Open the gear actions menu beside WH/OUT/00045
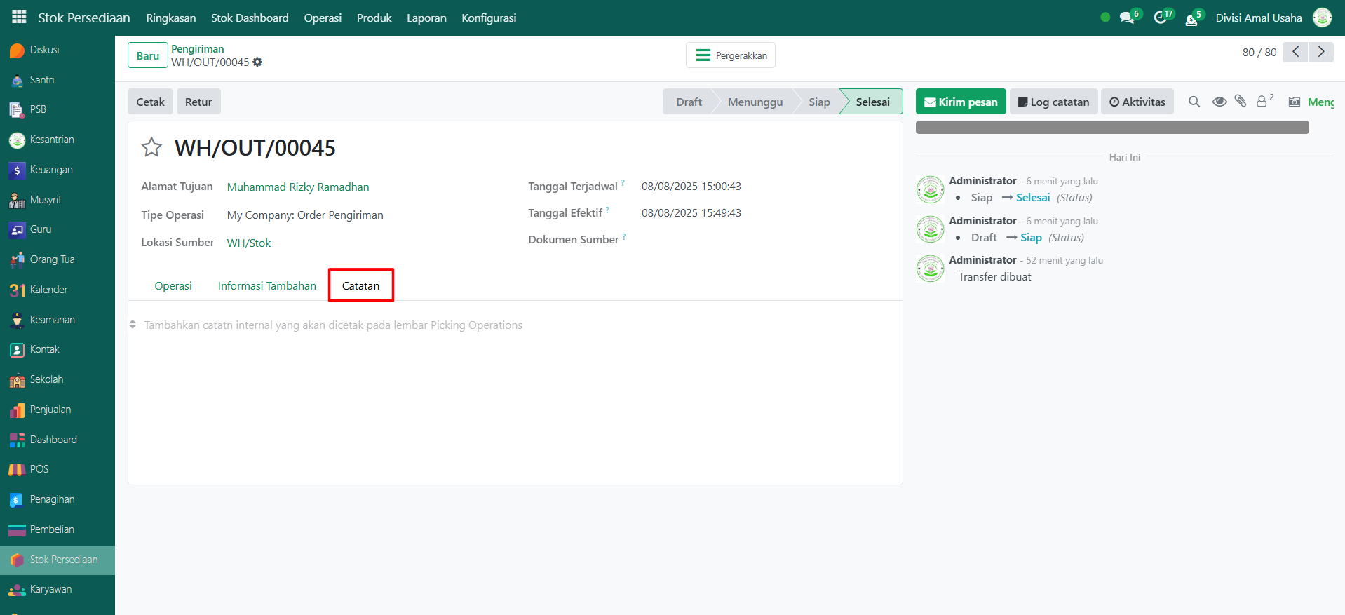 pos(257,62)
